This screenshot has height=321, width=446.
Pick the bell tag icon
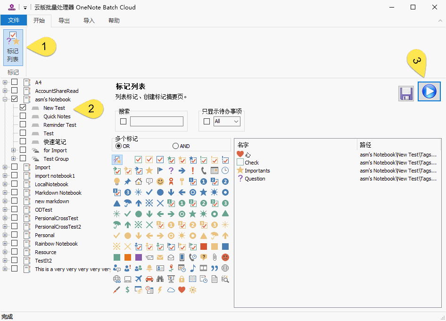coord(149,268)
